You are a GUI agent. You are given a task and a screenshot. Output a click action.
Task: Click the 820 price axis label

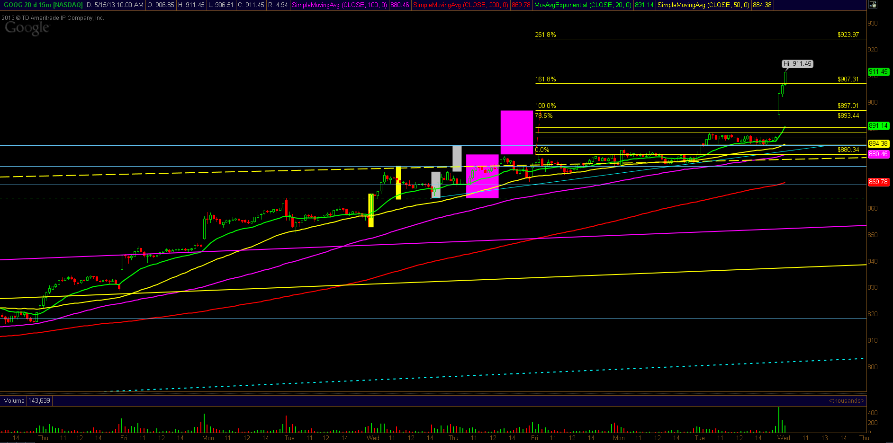(872, 314)
